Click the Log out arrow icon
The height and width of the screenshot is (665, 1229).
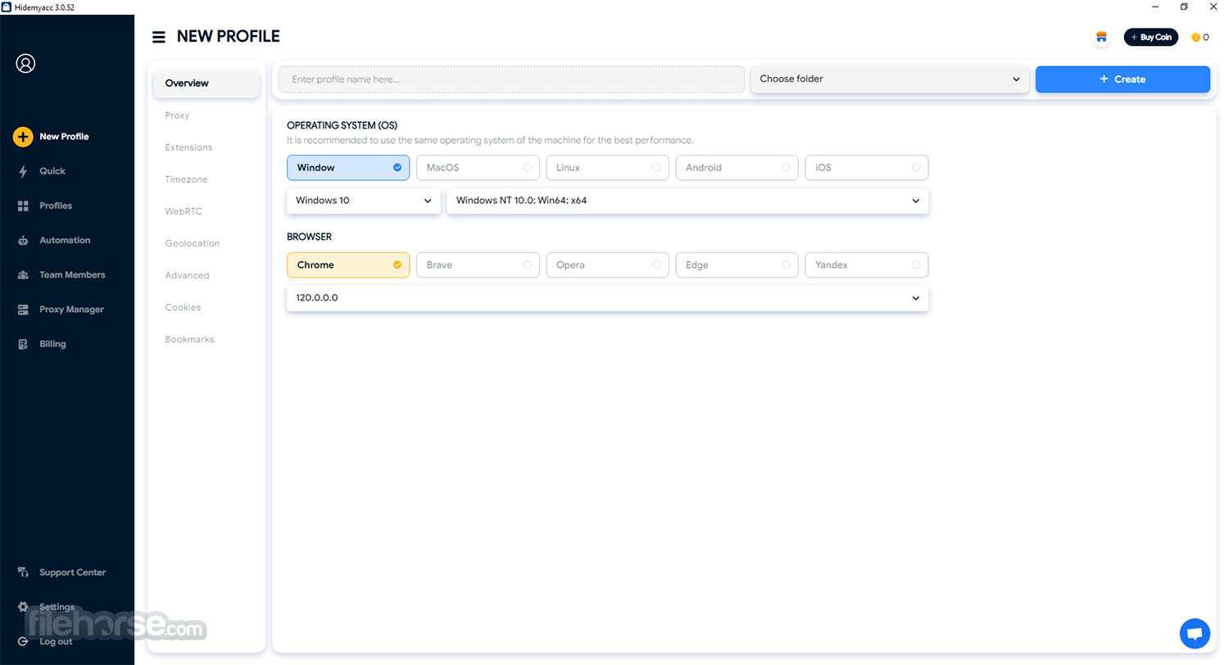point(23,641)
